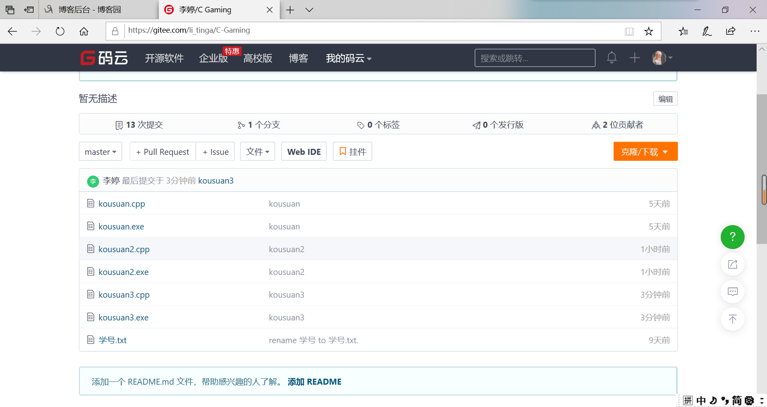The width and height of the screenshot is (767, 407).
Task: View the 0 个发行版 releases link
Action: [498, 125]
